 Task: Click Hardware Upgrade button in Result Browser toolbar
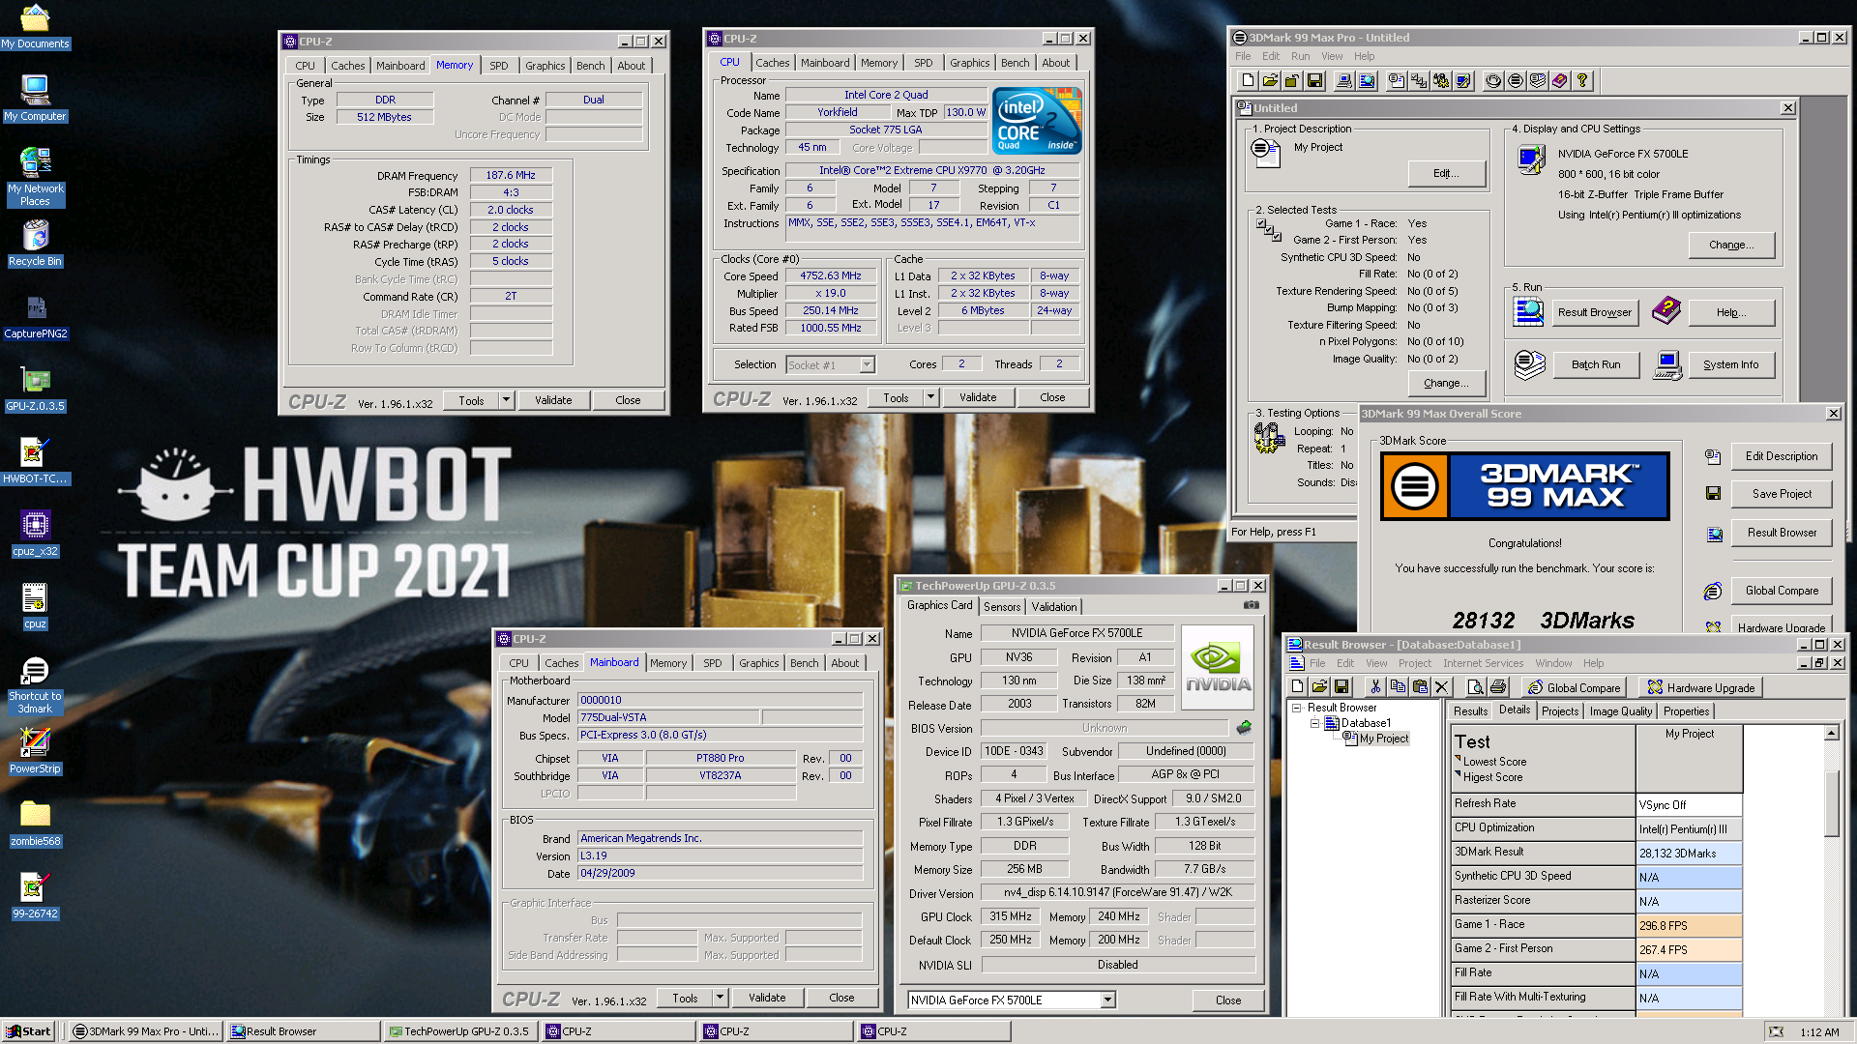click(x=1701, y=687)
